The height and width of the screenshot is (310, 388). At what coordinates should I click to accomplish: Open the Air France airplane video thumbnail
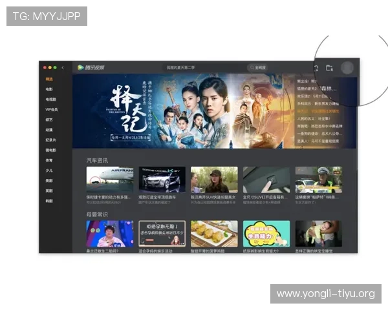pos(110,180)
